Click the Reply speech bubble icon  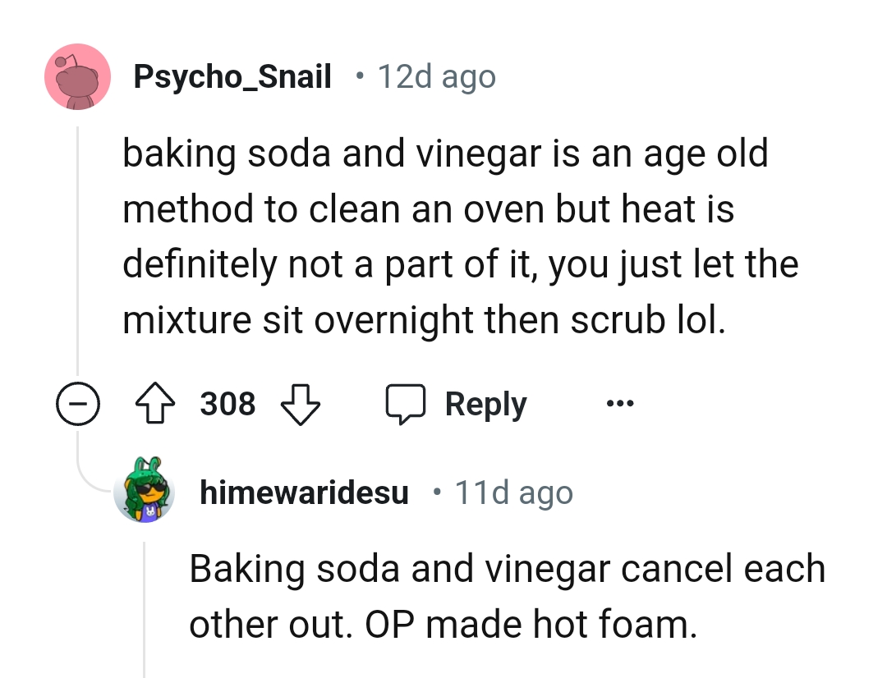point(410,403)
